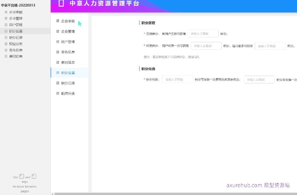Select active 积分设置 platform menu item

[x=69, y=73]
